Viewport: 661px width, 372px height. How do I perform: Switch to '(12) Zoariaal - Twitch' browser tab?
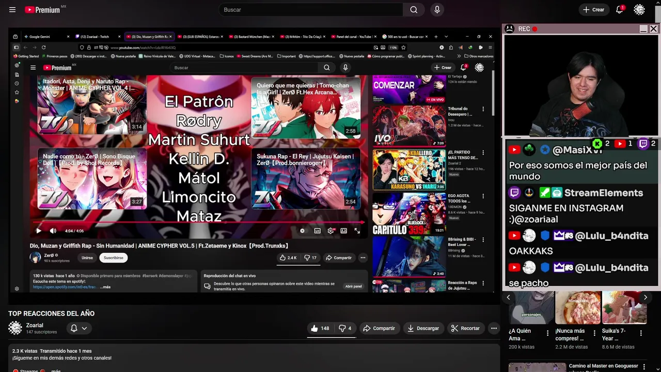point(97,37)
